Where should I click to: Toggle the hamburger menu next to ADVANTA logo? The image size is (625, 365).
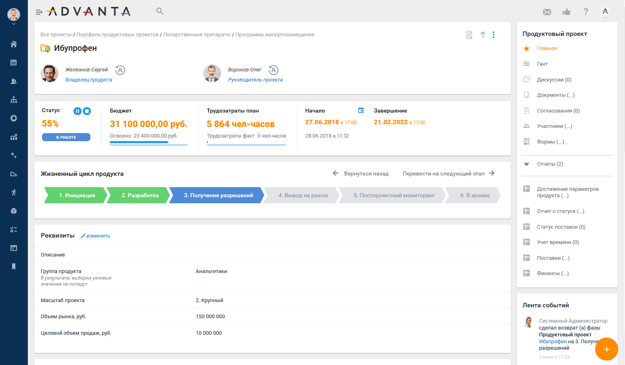pos(39,12)
